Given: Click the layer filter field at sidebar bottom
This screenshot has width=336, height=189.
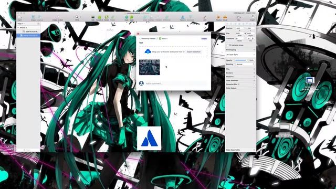Looking at the screenshot, I should (x=28, y=150).
